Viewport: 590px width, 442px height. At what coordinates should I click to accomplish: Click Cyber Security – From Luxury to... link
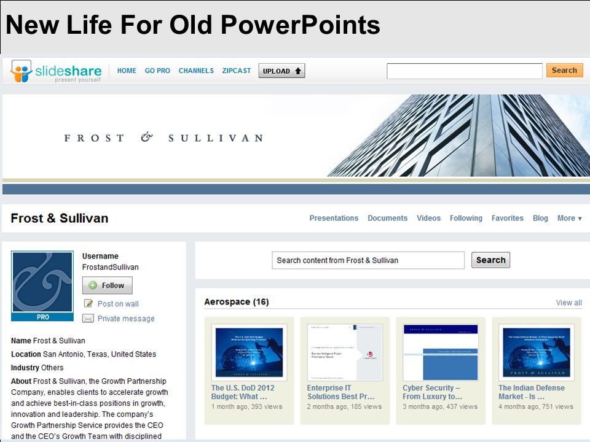pos(432,392)
